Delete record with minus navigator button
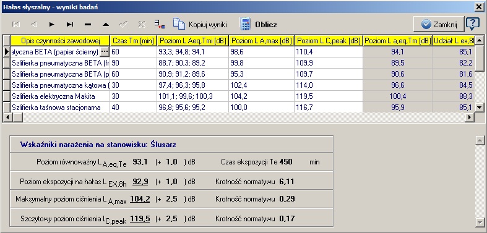Viewport: 487px width, 233px height. pos(88,25)
